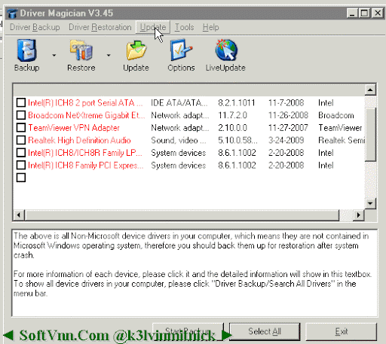Expand the Restore button dropdown arrow
386x344 pixels.
(x=109, y=55)
